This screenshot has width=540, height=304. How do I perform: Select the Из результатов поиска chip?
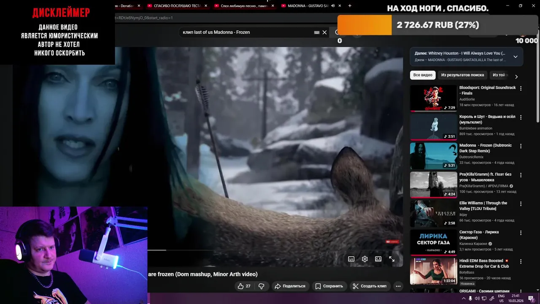click(x=462, y=75)
